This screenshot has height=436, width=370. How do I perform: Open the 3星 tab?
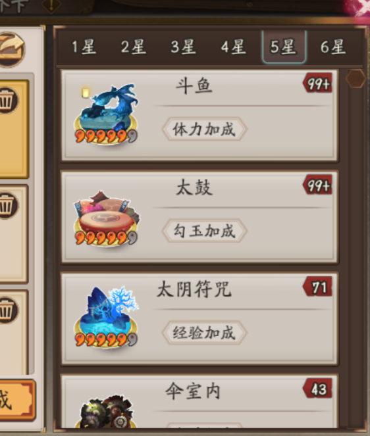[x=184, y=47]
